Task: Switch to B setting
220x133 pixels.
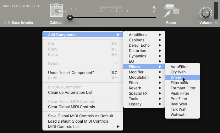Action: pos(154,12)
